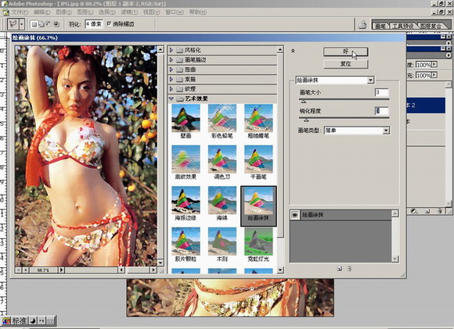Click the IME icon on the taskbar

click(x=5, y=320)
